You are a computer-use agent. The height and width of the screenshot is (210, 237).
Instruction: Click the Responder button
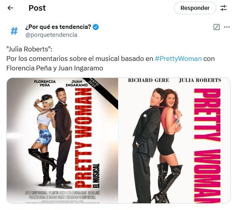point(195,8)
